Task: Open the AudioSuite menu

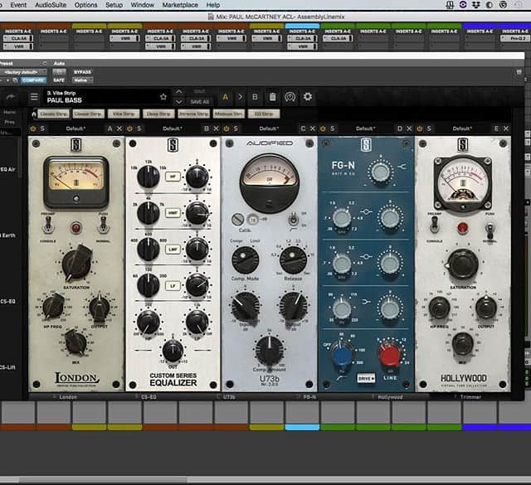Action: pyautogui.click(x=51, y=5)
